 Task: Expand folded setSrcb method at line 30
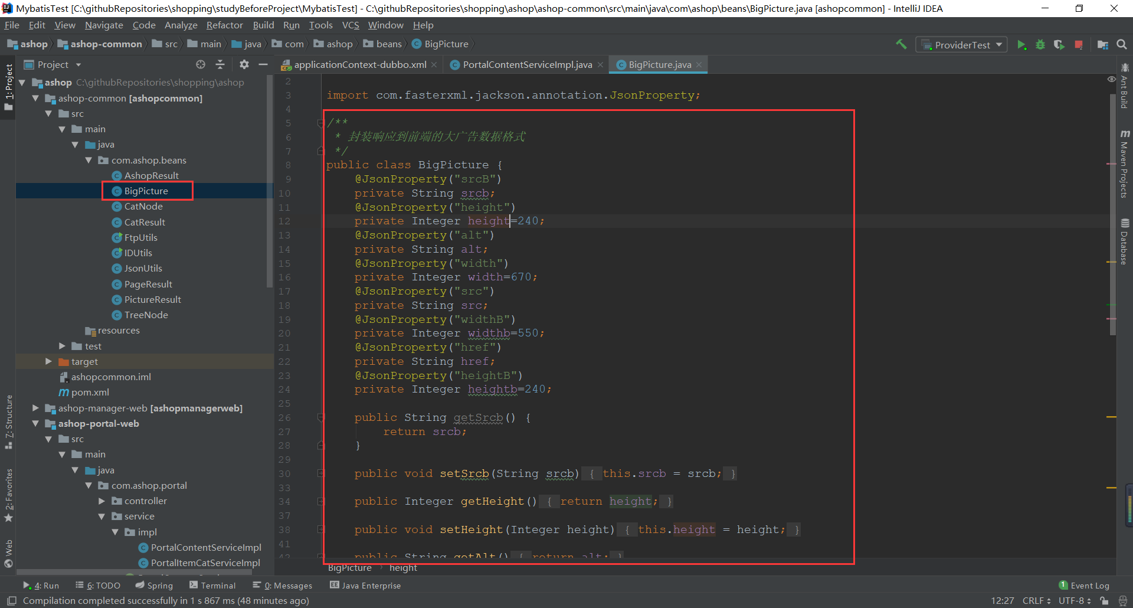(321, 473)
